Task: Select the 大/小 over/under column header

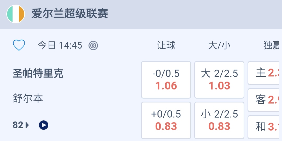Action: point(219,46)
